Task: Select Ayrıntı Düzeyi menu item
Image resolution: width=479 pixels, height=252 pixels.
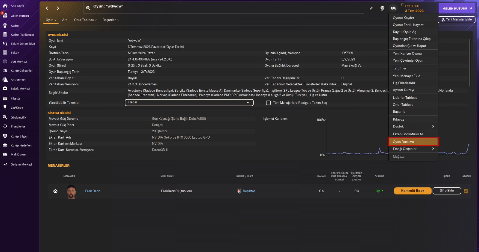Action: (413, 90)
